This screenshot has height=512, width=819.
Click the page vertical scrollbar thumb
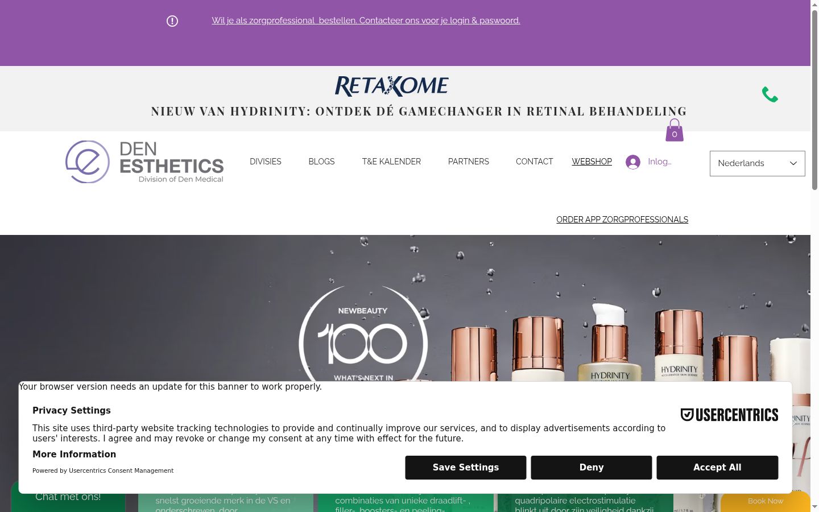(814, 100)
